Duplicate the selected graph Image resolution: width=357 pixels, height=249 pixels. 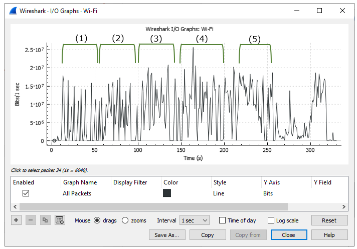coord(45,220)
